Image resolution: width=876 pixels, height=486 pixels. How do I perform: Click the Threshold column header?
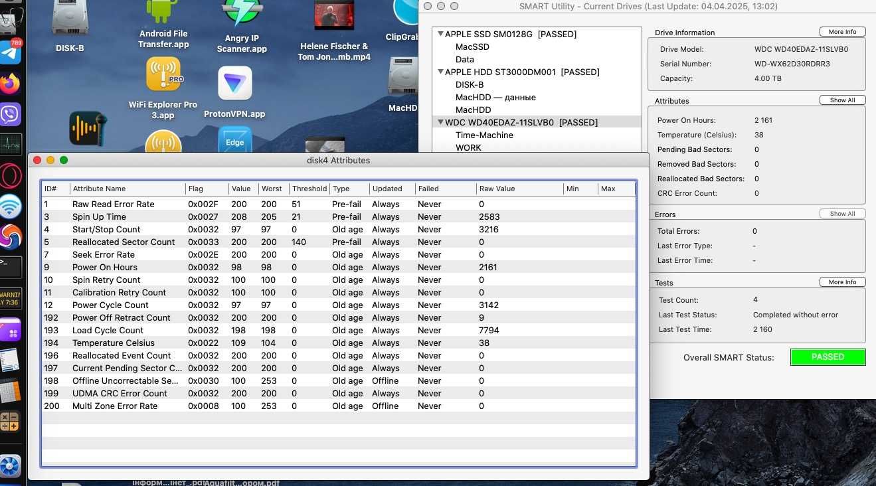pos(309,189)
